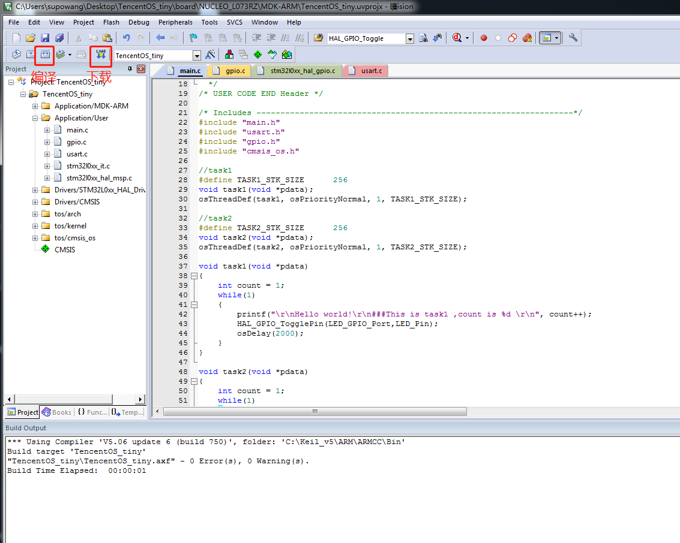Click the Undo arrow in toolbar
This screenshot has height=543, width=680.
(x=127, y=38)
